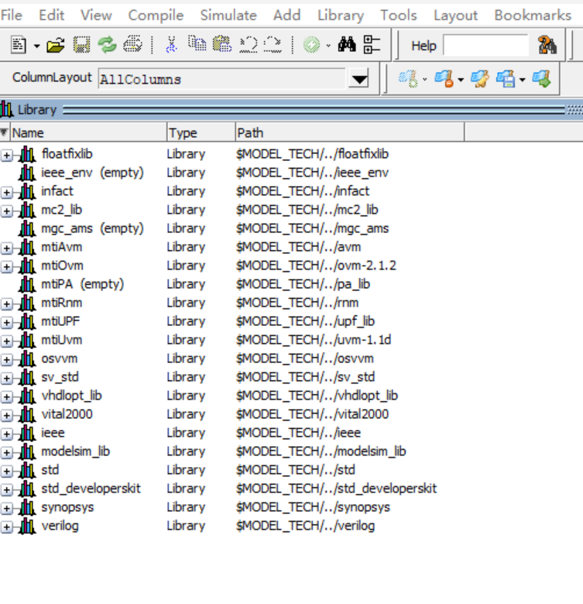
Task: Open the dropdown beside the green Add icon
Action: tap(328, 46)
